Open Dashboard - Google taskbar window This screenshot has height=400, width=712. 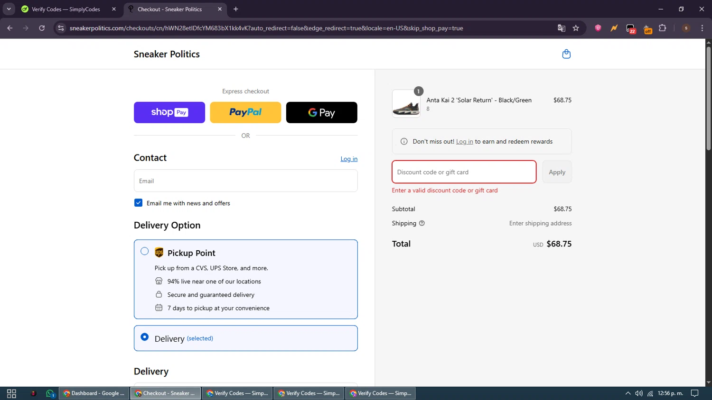pos(94,393)
